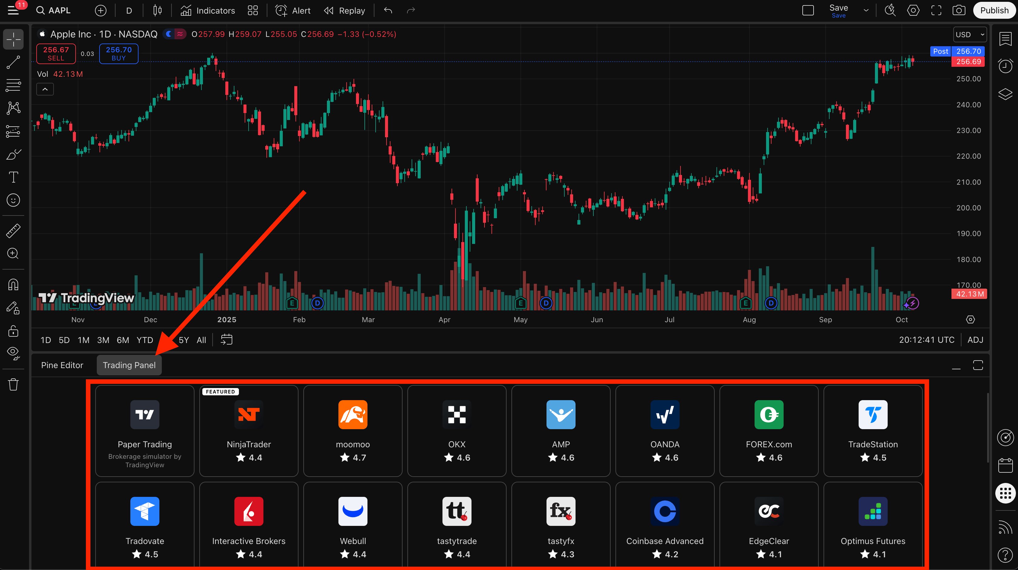Select the 6M time range
Viewport: 1018px width, 570px height.
click(x=123, y=340)
